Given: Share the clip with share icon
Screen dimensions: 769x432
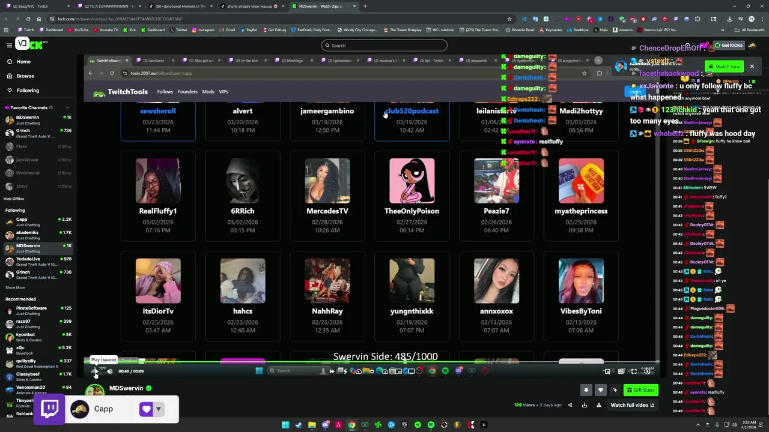Looking at the screenshot, I should click(570, 405).
